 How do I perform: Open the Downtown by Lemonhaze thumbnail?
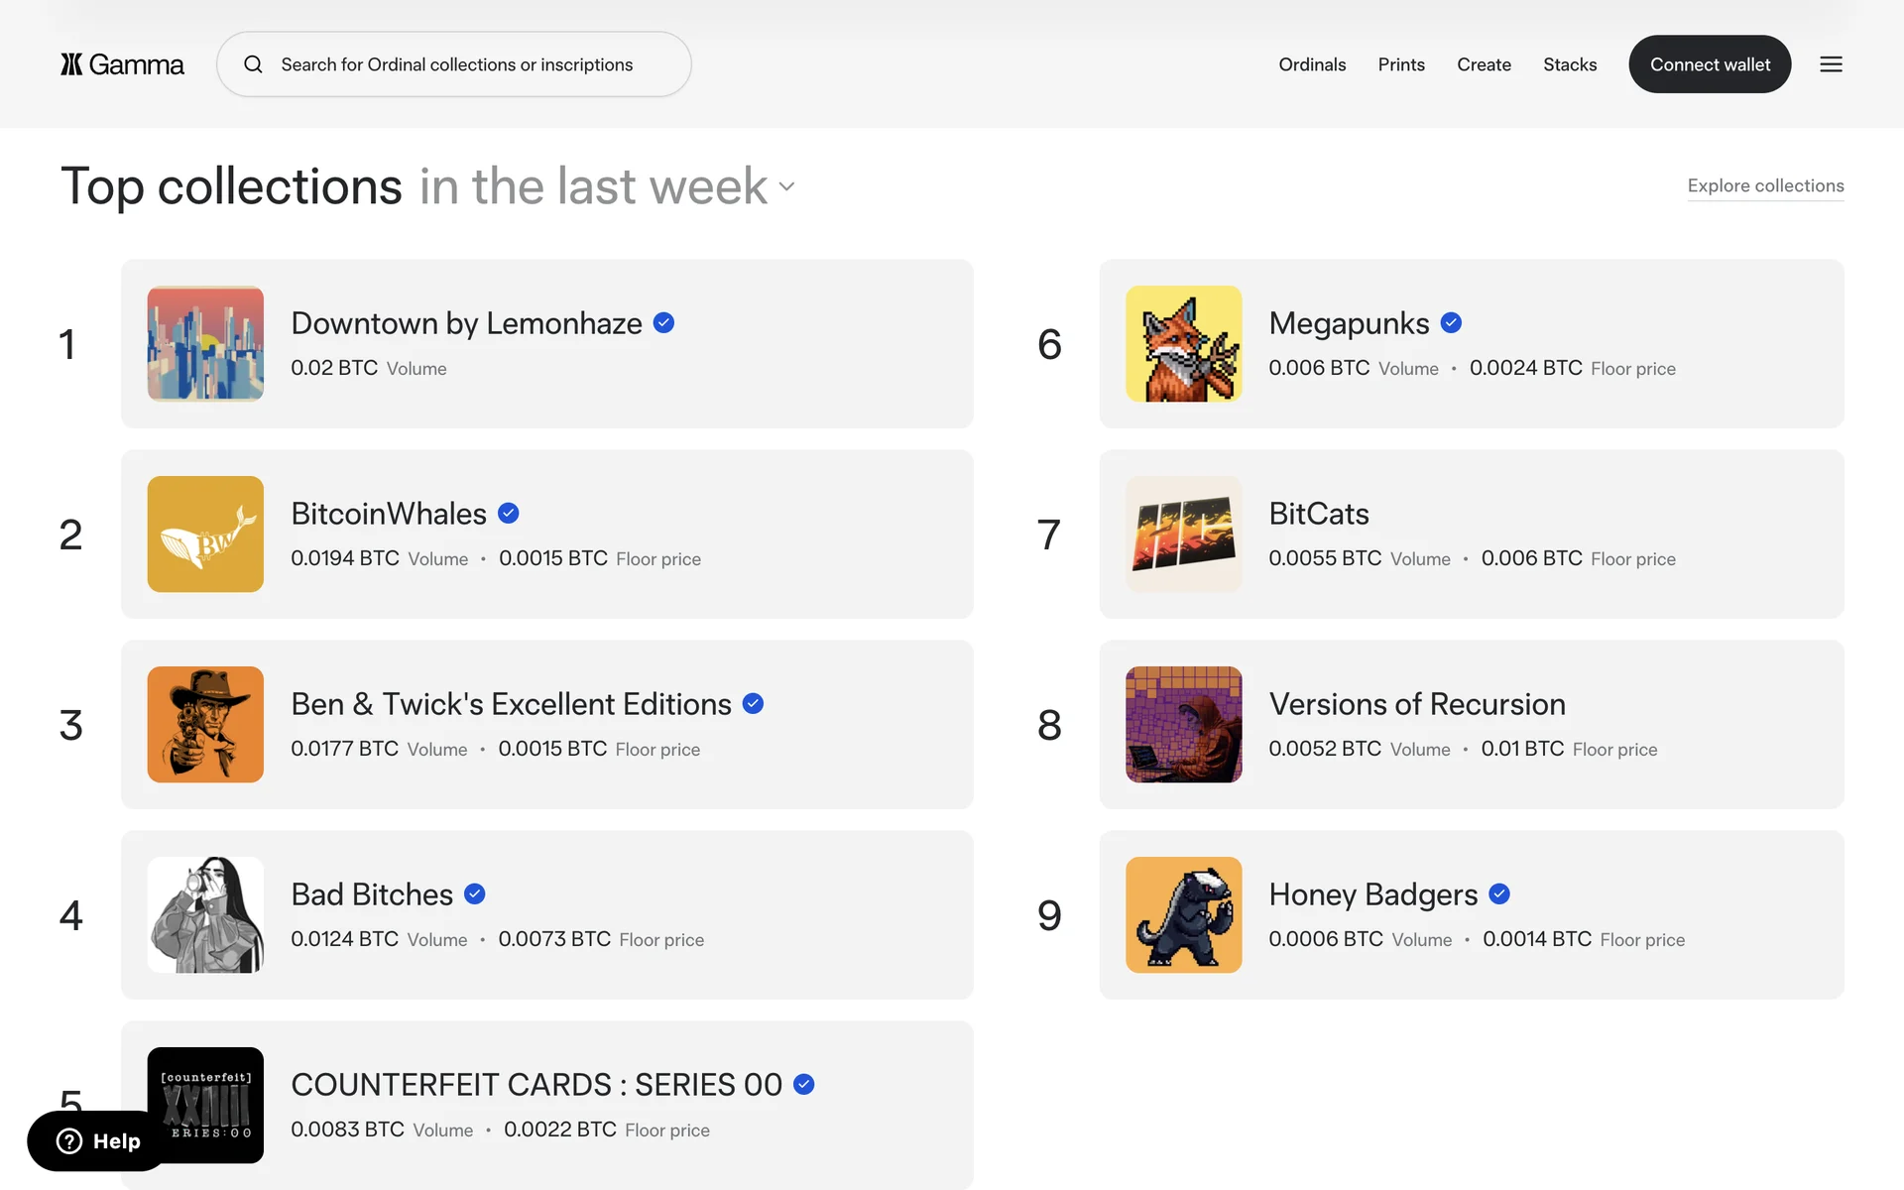pos(205,344)
